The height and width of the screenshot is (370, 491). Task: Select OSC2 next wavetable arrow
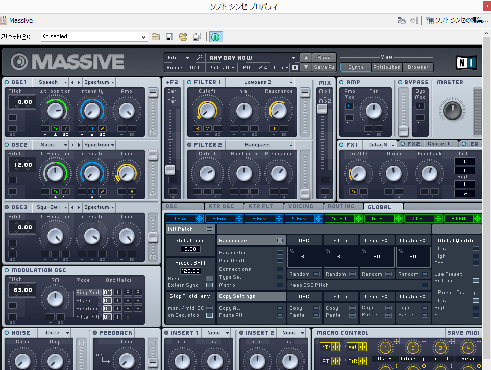point(79,145)
